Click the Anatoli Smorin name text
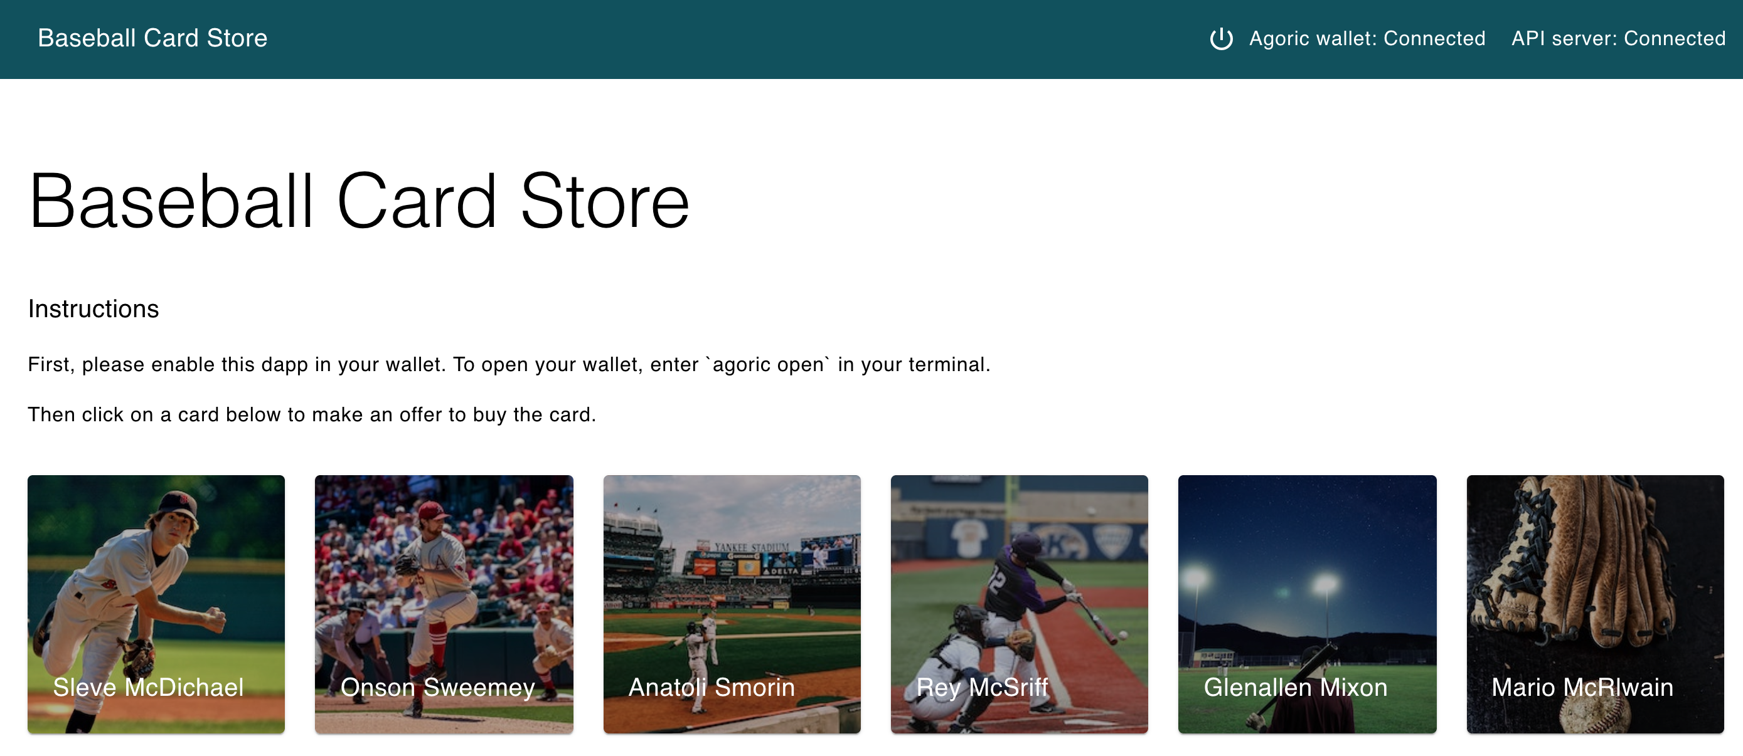Viewport: 1743px width, 756px height. (x=711, y=688)
